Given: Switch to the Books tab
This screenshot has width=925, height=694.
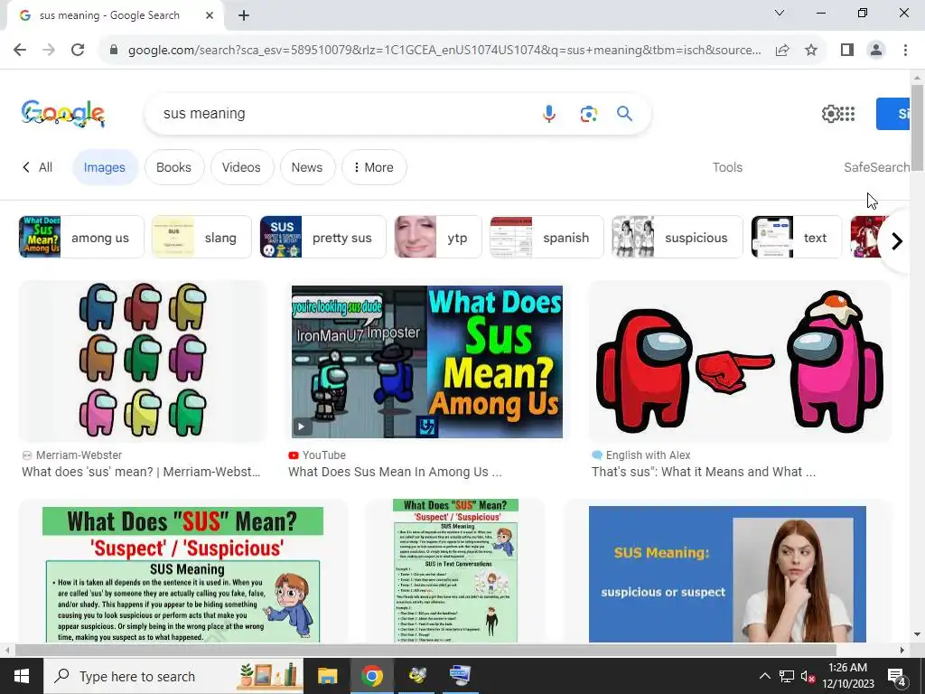Looking at the screenshot, I should click(x=173, y=167).
